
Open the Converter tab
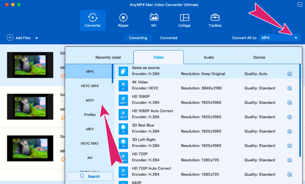93,20
